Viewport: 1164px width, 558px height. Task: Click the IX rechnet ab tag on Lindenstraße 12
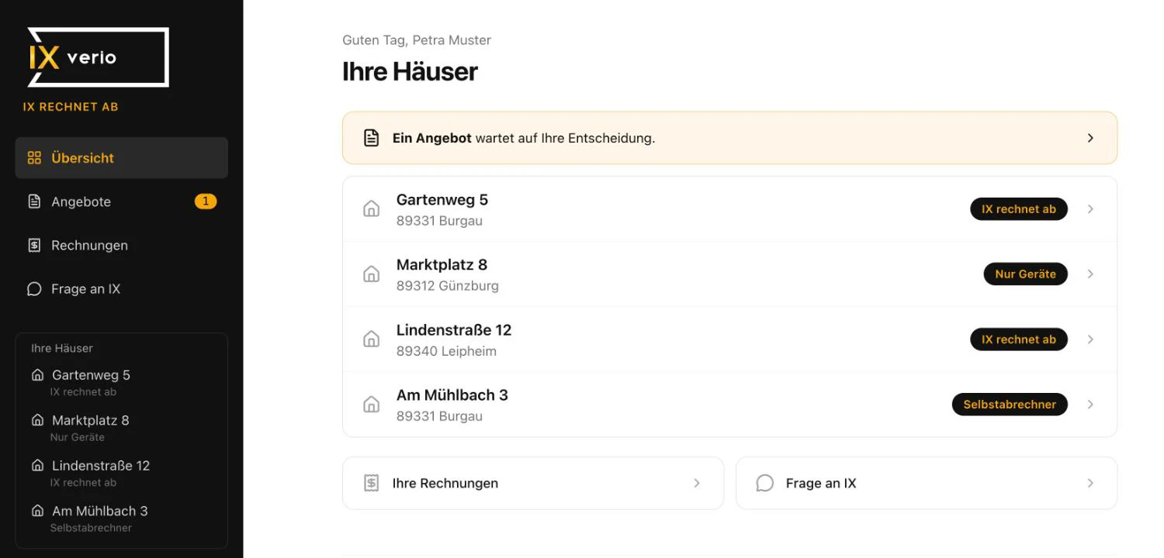point(1019,339)
